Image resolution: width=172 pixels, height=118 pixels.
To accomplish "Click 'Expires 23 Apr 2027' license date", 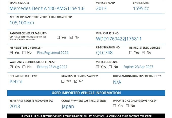I will click(x=138, y=67).
